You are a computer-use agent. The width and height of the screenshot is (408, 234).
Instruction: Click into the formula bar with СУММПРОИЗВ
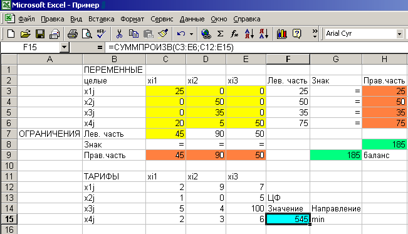coord(256,48)
